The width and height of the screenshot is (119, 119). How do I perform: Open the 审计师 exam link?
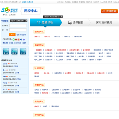pos(37,76)
